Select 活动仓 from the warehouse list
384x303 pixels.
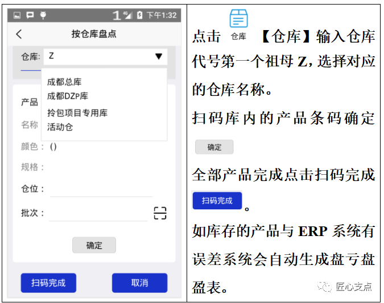click(60, 127)
